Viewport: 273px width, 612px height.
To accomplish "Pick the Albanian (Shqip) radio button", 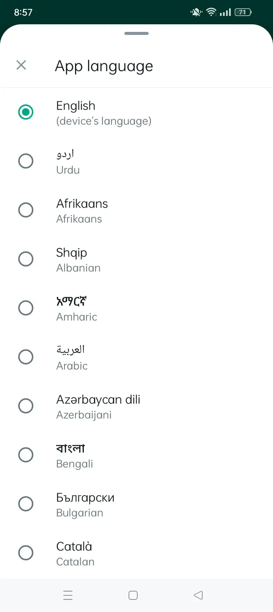I will (x=26, y=259).
